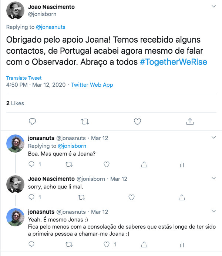This screenshot has height=256, width=222.
Task: Open analytics of the last jonasnuts tweet
Action: (x=182, y=245)
